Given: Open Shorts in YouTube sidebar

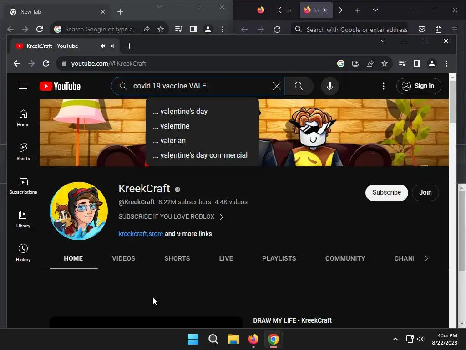Looking at the screenshot, I should [23, 152].
